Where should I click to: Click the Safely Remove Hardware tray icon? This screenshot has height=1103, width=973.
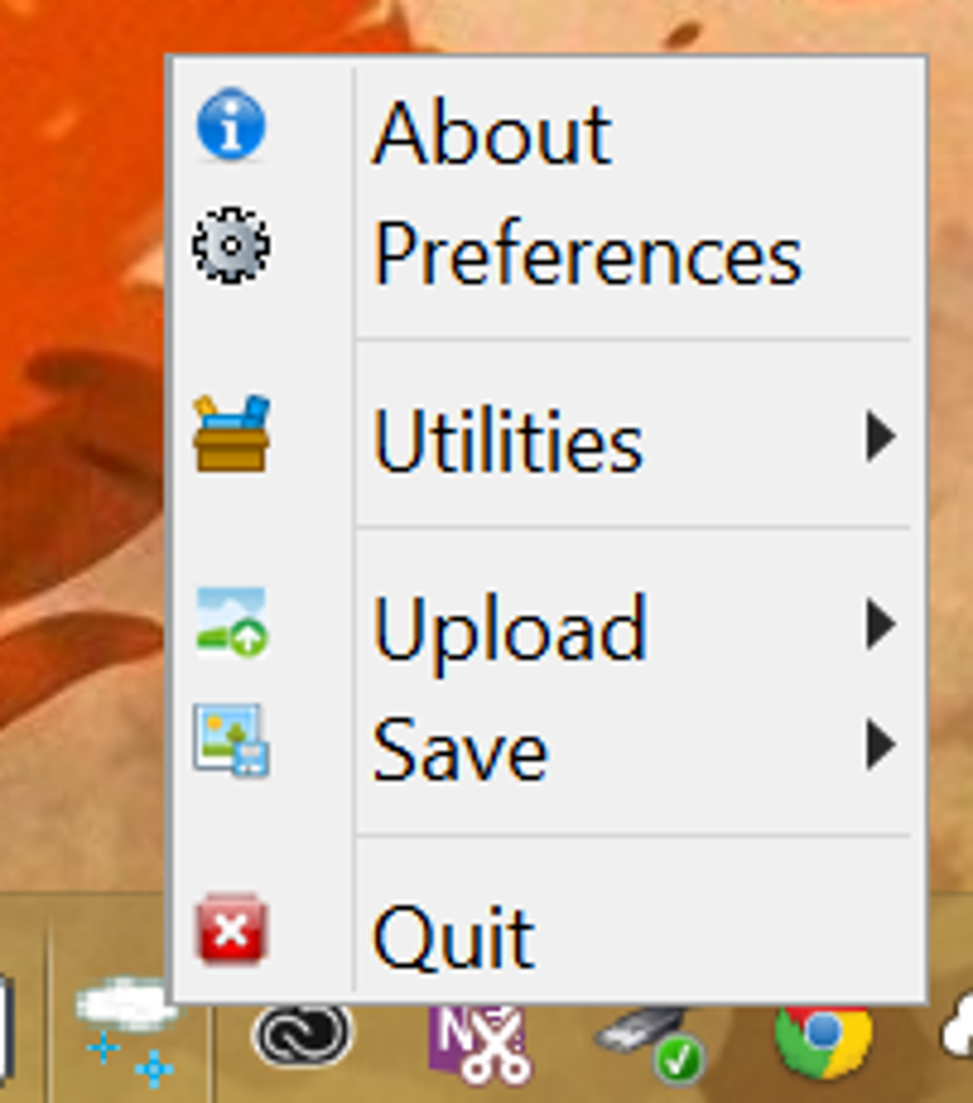pos(651,1045)
